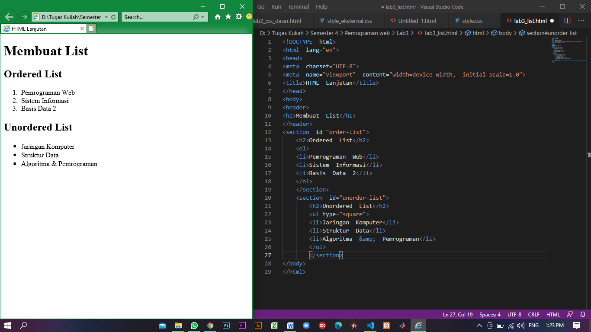Open WhatsApp from the taskbar
The width and height of the screenshot is (591, 332).
click(194, 326)
